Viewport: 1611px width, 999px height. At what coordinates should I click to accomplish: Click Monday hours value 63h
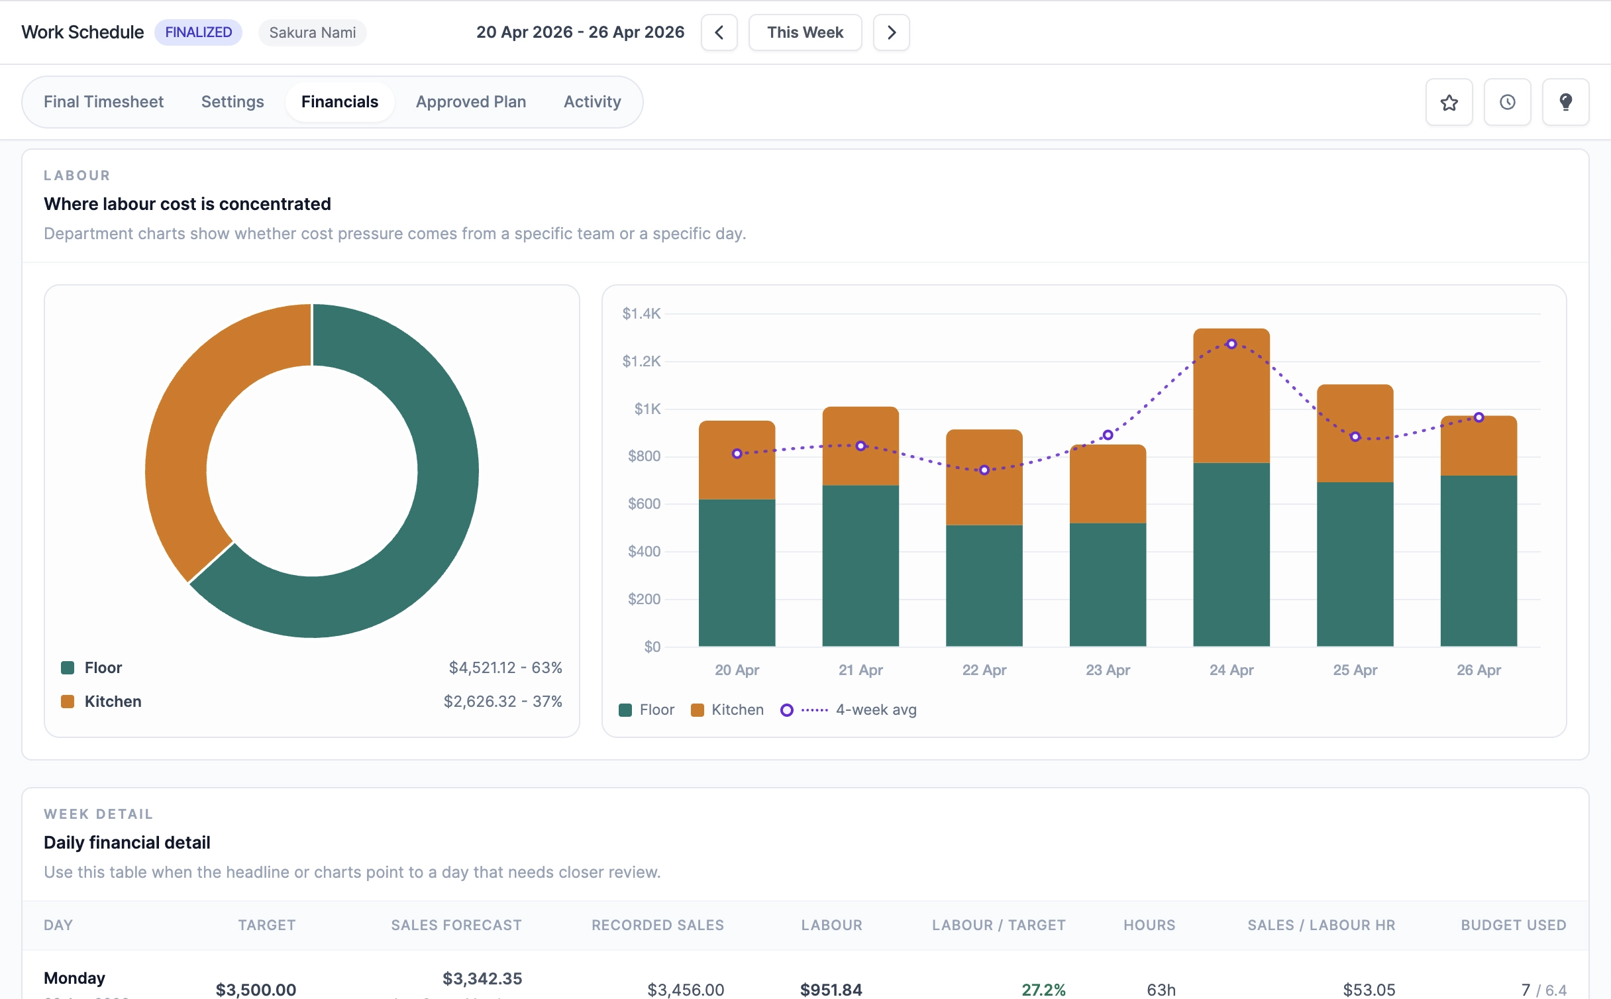coord(1161,990)
